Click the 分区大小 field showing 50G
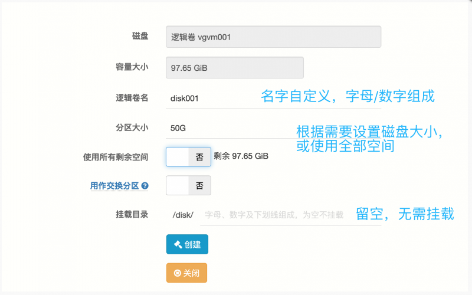Image resolution: width=472 pixels, height=295 pixels. click(x=273, y=128)
